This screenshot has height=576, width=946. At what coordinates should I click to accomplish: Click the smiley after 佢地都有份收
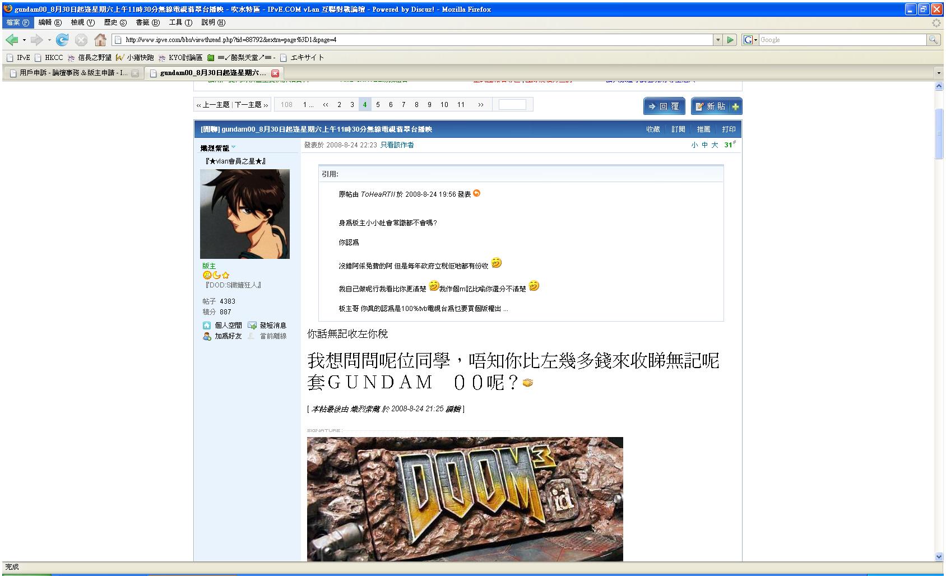point(497,263)
